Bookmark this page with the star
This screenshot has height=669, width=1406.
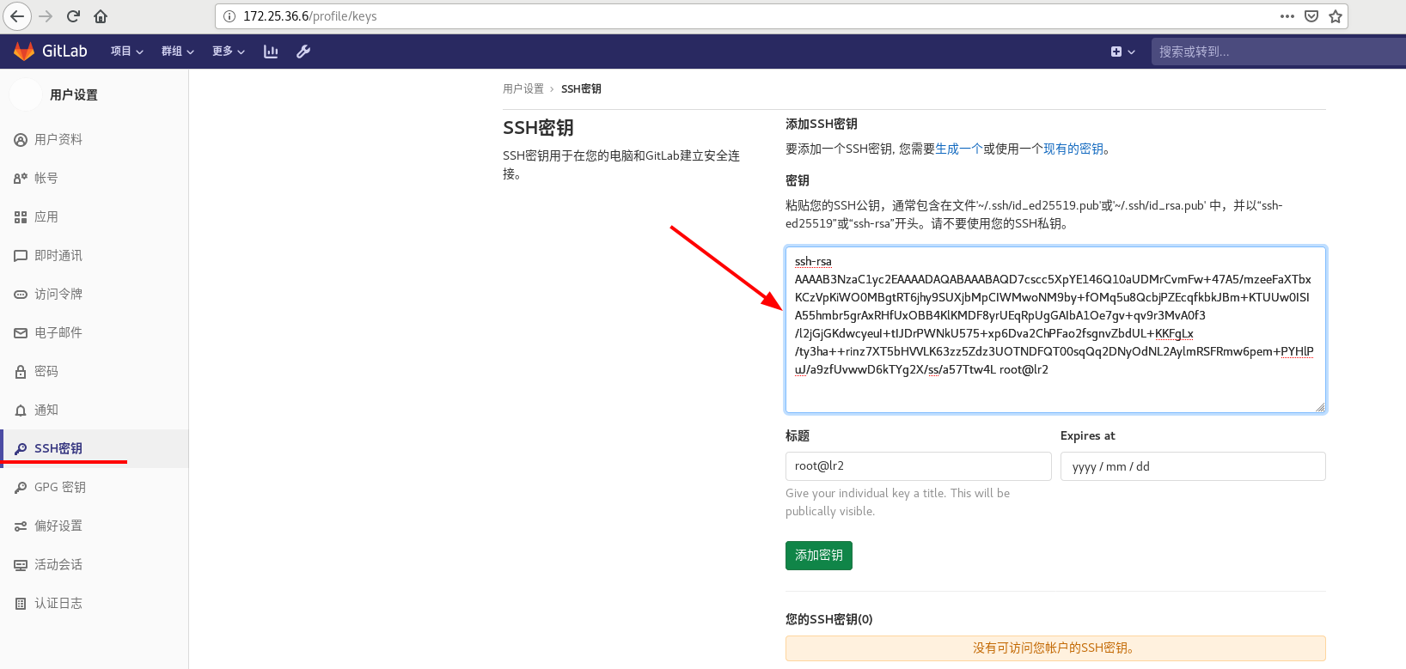(1336, 16)
